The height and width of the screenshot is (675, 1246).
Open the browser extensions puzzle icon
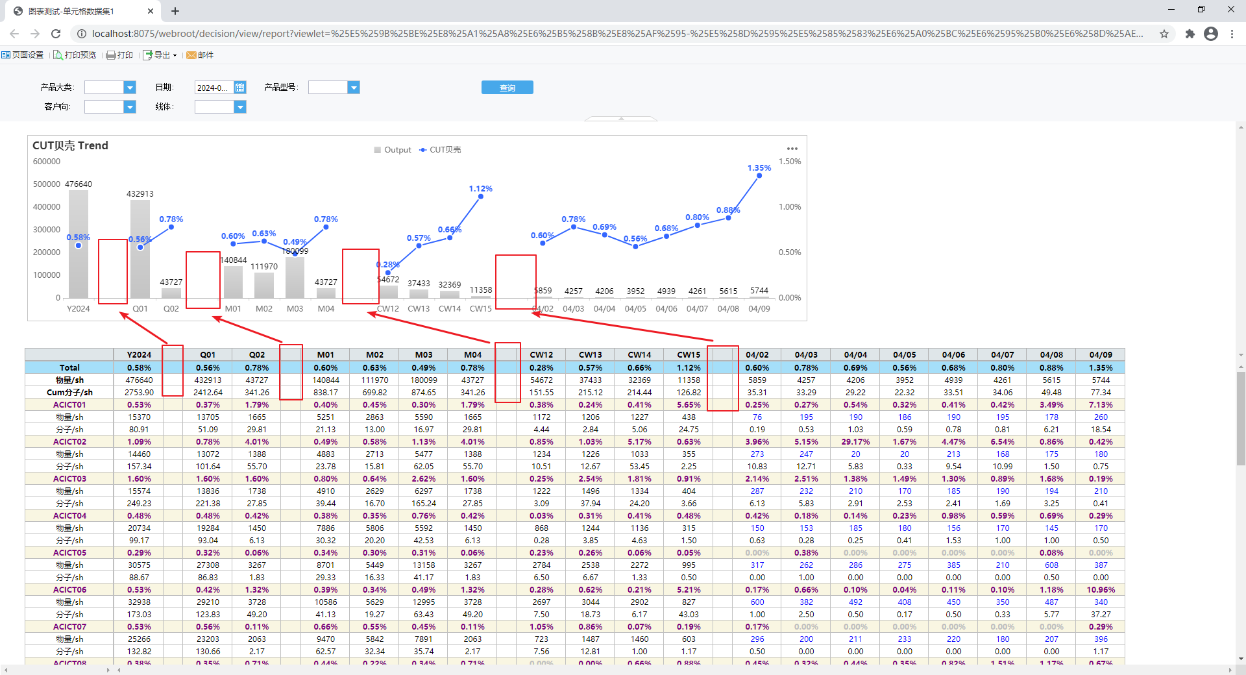[1190, 34]
